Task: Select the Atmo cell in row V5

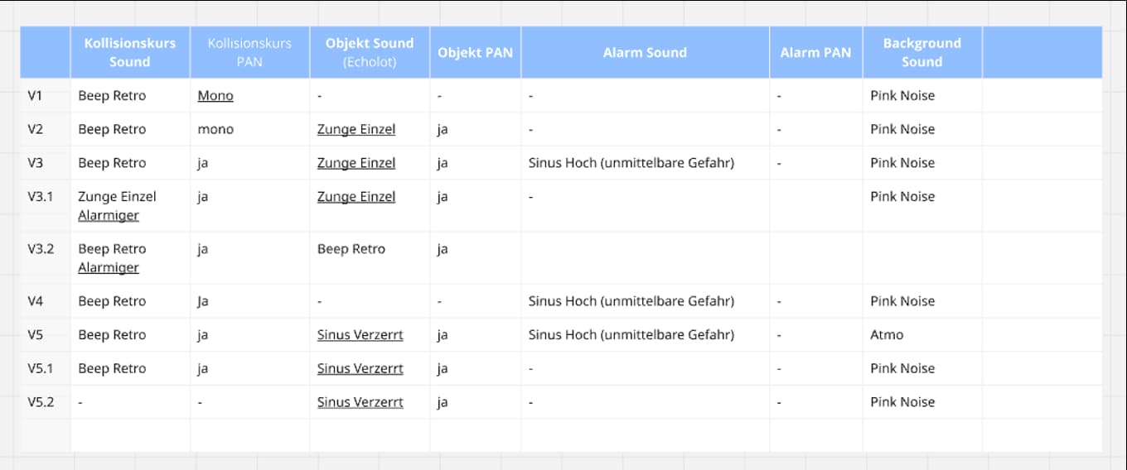Action: [x=887, y=335]
